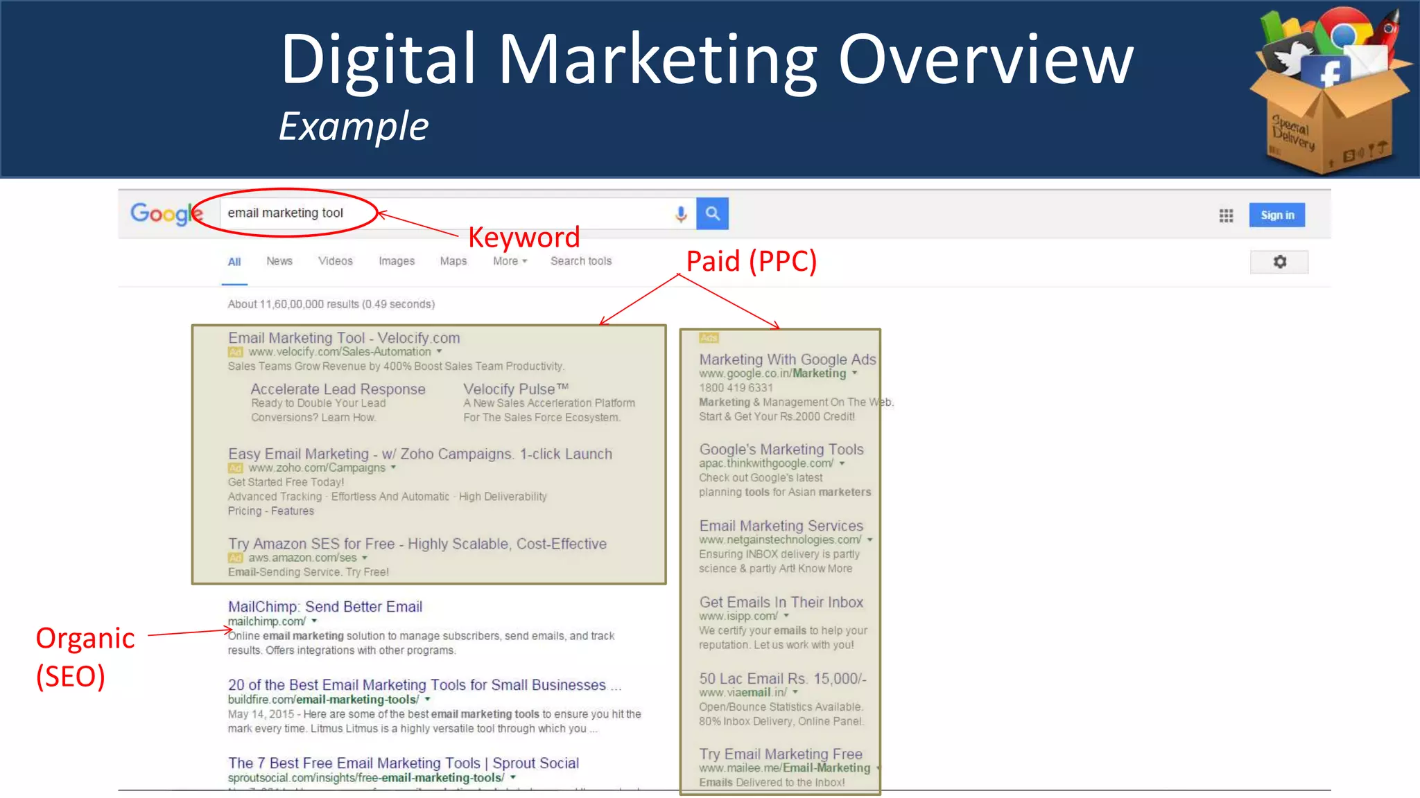Click the About 11,60,00,000 results text
The image size is (1420, 798).
click(x=331, y=304)
